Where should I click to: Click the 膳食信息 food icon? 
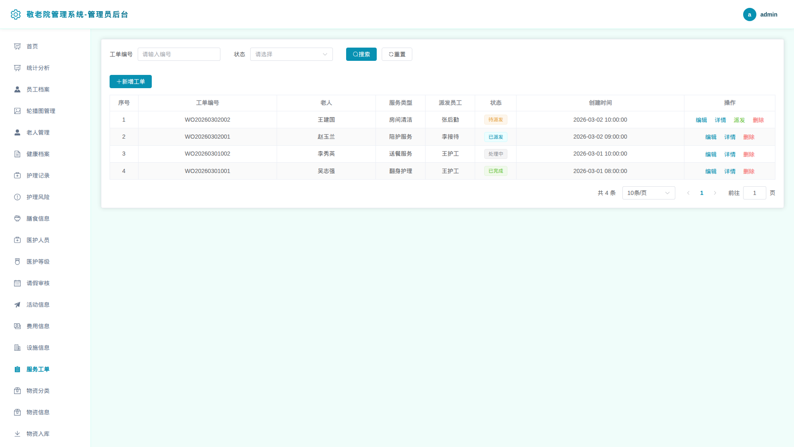tap(17, 219)
